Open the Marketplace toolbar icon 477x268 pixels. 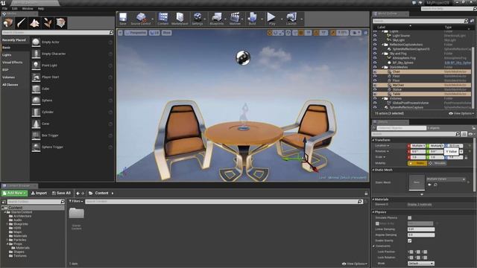[180, 19]
